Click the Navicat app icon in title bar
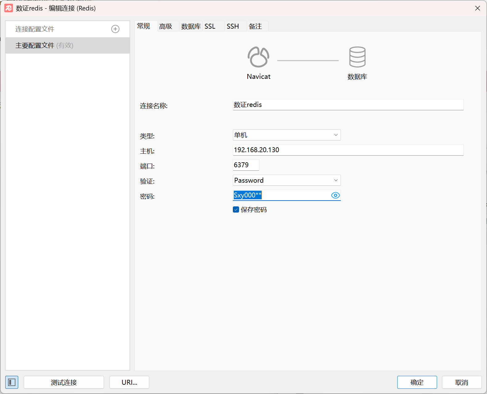Screen dimensions: 487x394 pyautogui.click(x=9, y=8)
